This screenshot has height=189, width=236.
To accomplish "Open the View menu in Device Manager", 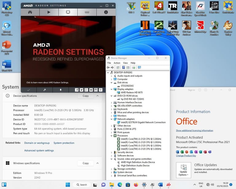I will [125, 63].
